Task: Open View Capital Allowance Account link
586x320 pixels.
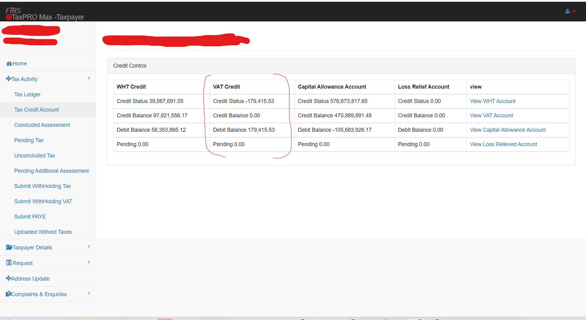Action: [508, 130]
